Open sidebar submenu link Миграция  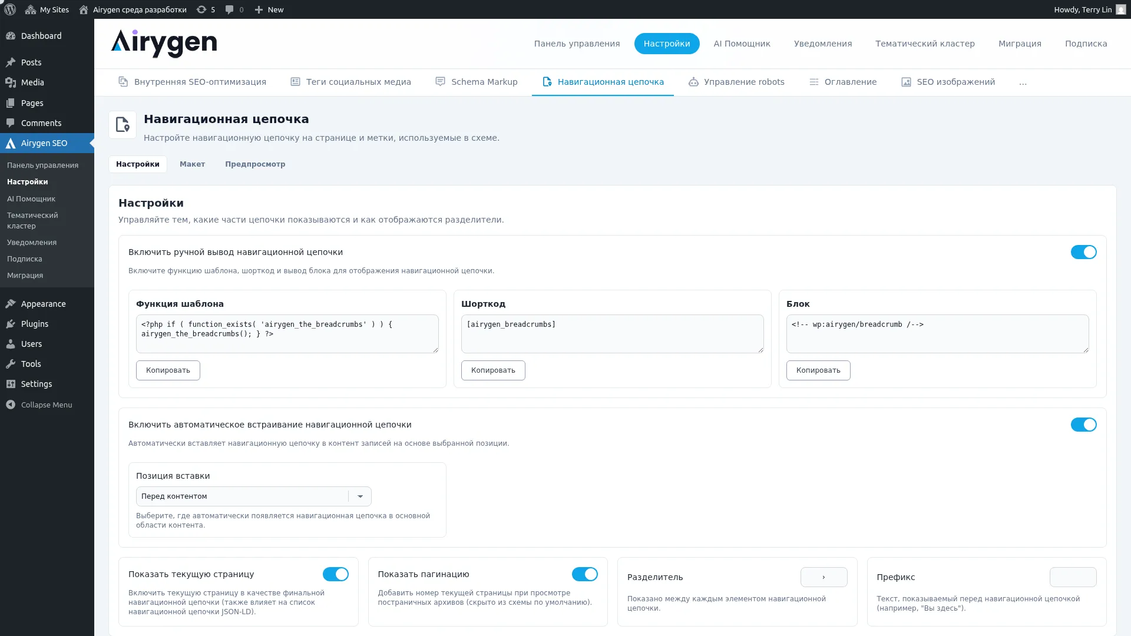(25, 276)
